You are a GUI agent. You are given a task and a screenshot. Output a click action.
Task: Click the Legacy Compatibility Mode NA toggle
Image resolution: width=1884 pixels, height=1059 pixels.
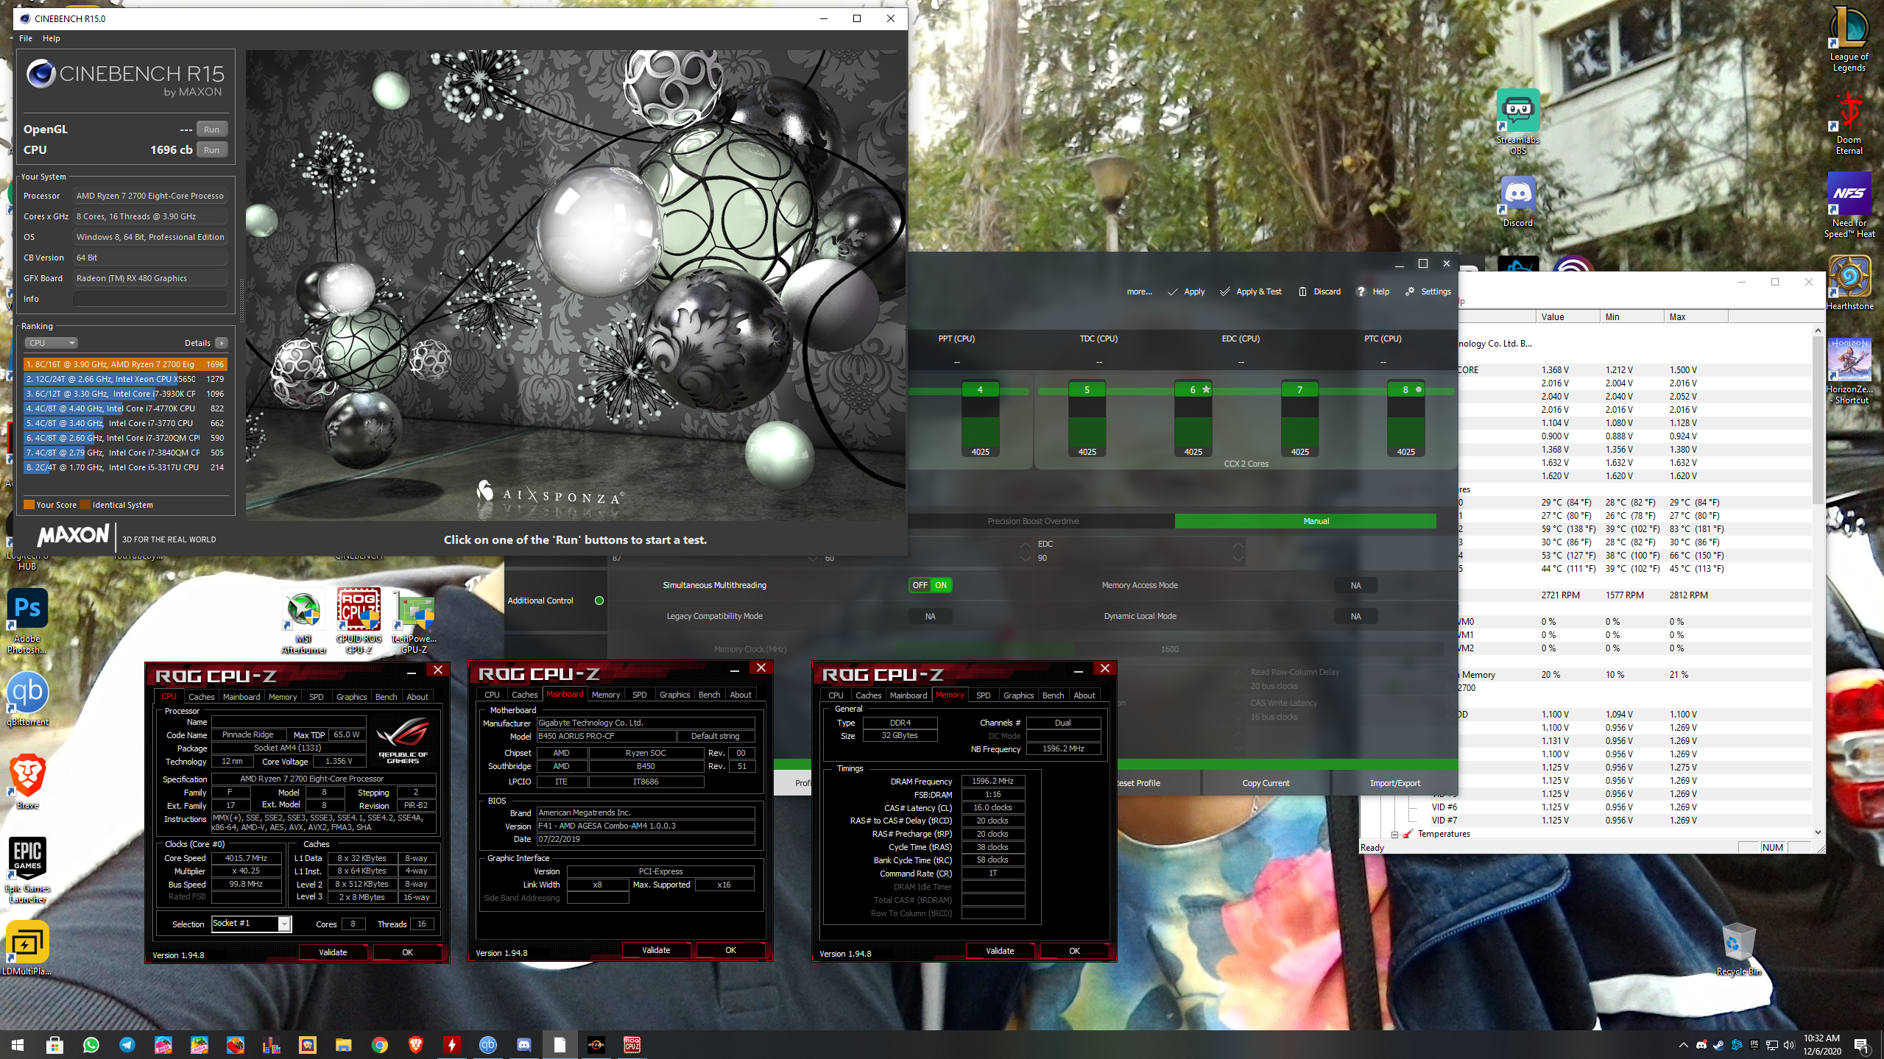(x=931, y=616)
